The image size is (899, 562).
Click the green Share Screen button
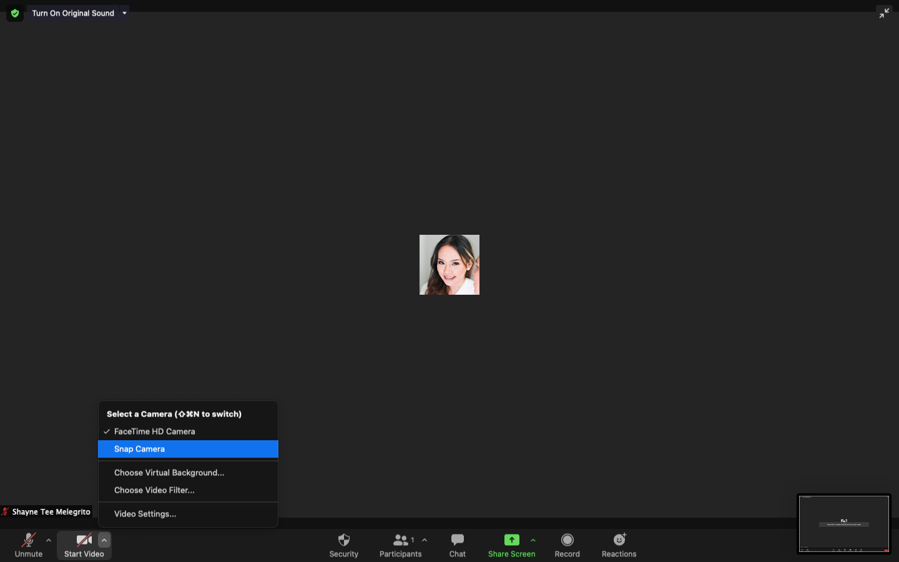tap(511, 545)
